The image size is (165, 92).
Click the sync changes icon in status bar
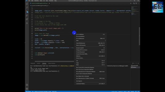(33, 91)
